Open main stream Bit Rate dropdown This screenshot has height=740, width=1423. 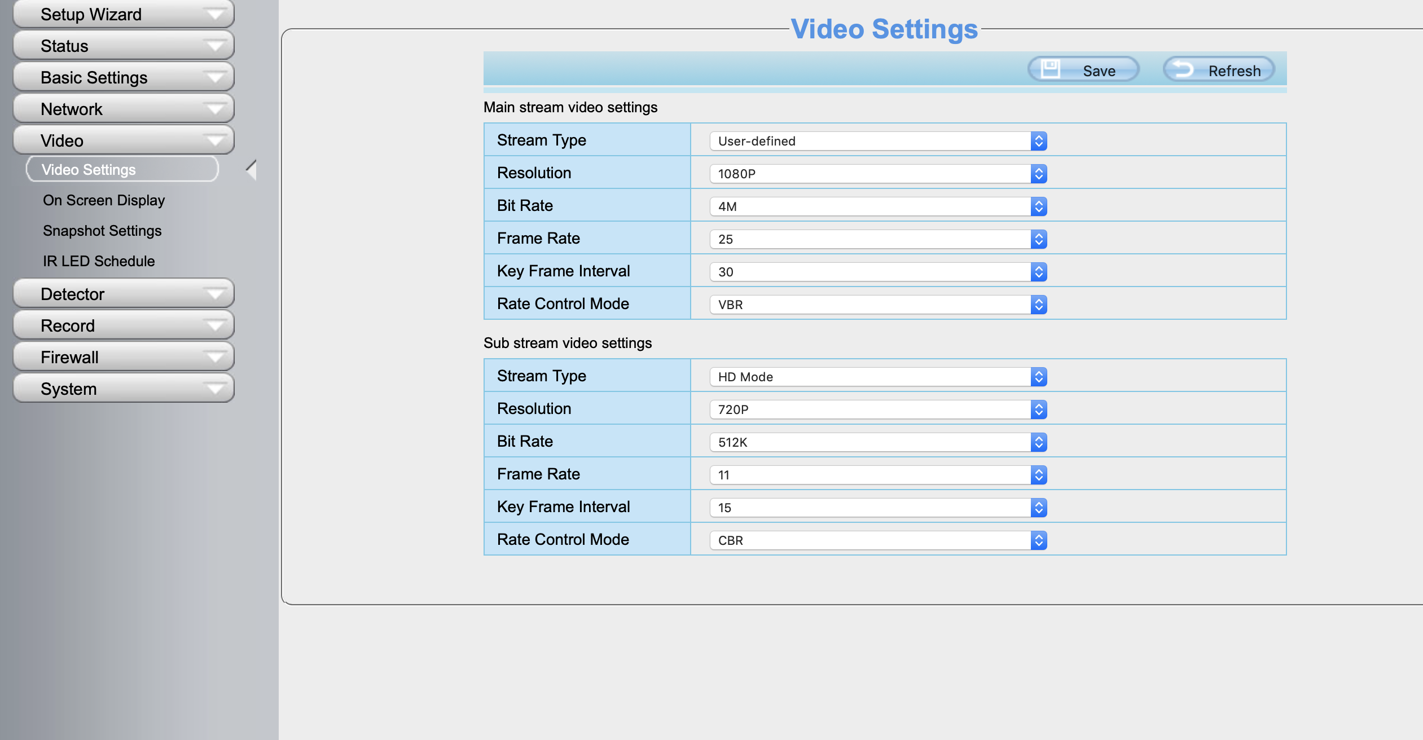877,206
